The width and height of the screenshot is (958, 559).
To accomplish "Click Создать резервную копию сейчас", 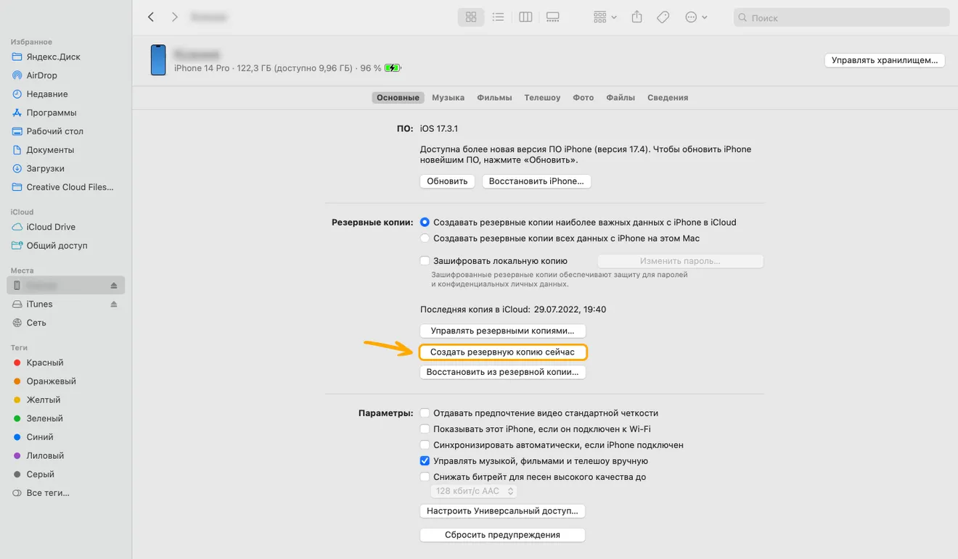I will tap(503, 352).
